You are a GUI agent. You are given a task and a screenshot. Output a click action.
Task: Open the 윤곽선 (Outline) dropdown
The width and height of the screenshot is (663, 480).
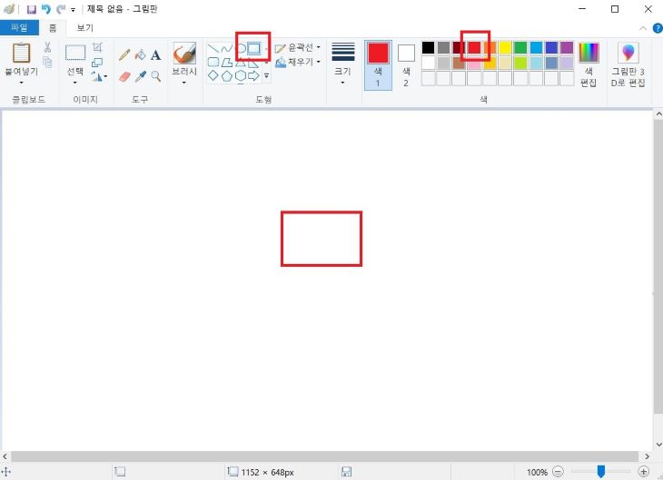pyautogui.click(x=298, y=48)
